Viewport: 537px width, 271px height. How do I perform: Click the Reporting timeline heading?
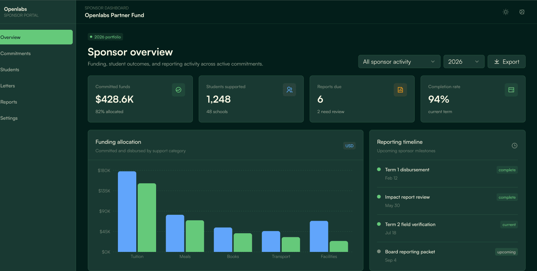400,142
